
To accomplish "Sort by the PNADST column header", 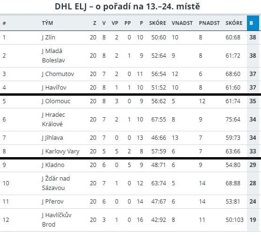I will tap(209, 23).
